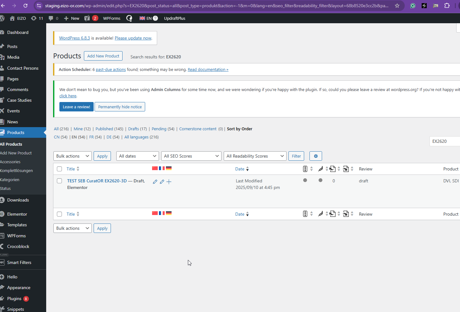This screenshot has height=312, width=460.
Task: Open the All dates filter dropdown
Action: pyautogui.click(x=138, y=156)
